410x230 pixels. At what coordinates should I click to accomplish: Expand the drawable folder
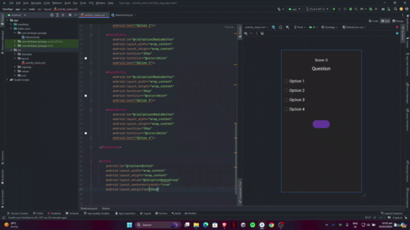[x=15, y=54]
